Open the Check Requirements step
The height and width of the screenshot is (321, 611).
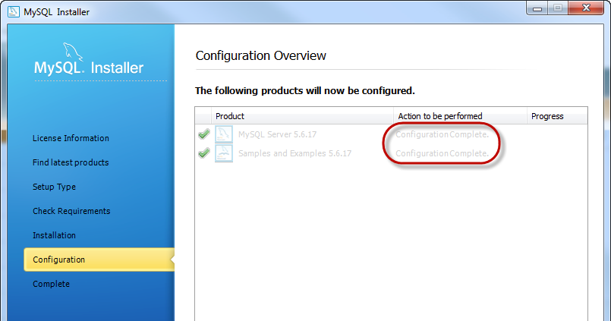pyautogui.click(x=71, y=211)
